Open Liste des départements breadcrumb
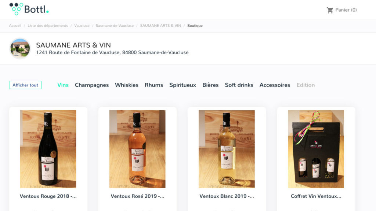376x211 pixels. (x=48, y=26)
